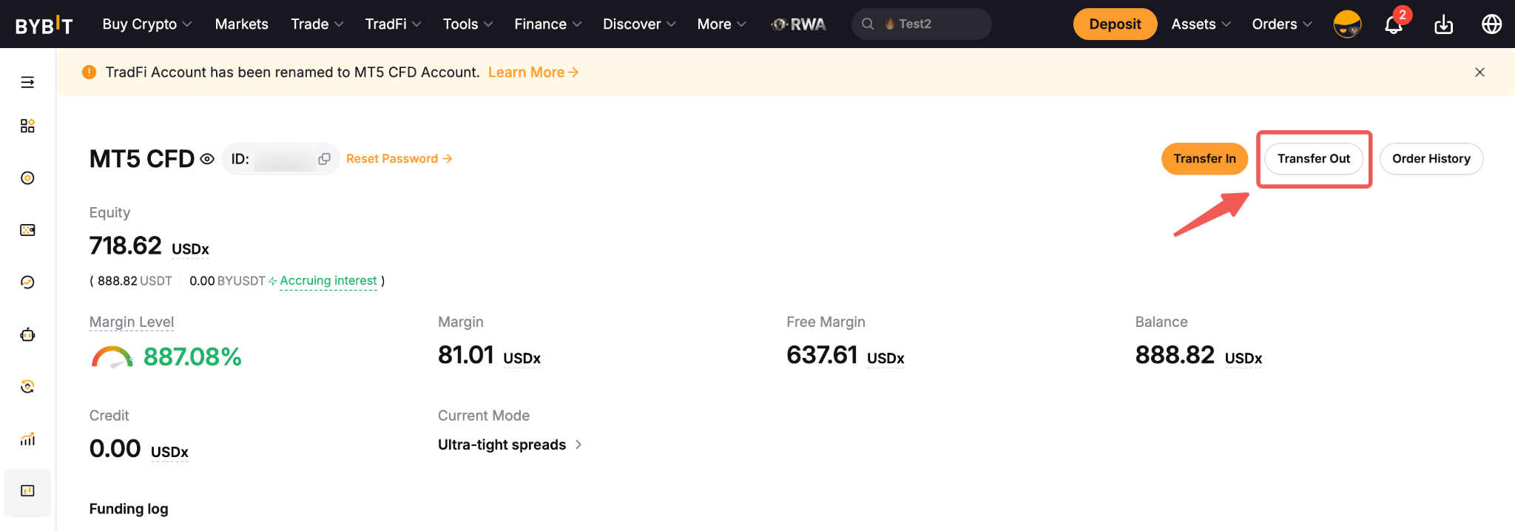Expand the Tools dropdown
Image resolution: width=1515 pixels, height=531 pixels.
pos(468,24)
